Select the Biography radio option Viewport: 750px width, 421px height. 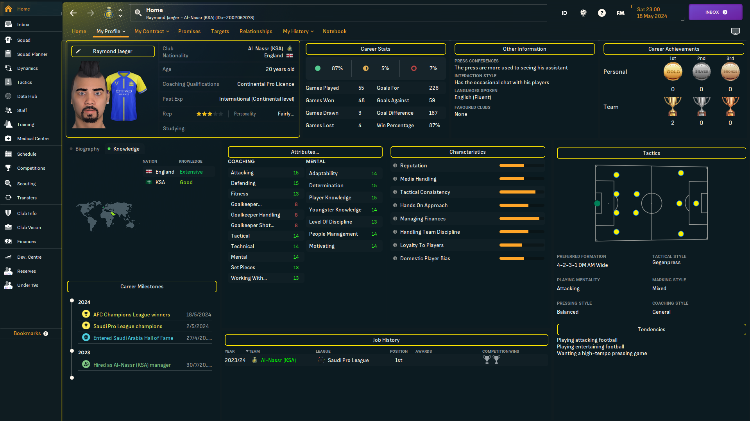85,149
